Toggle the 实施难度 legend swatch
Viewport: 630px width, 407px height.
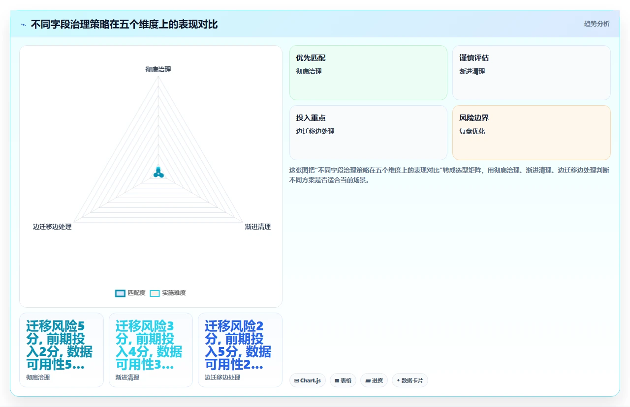[x=155, y=293]
